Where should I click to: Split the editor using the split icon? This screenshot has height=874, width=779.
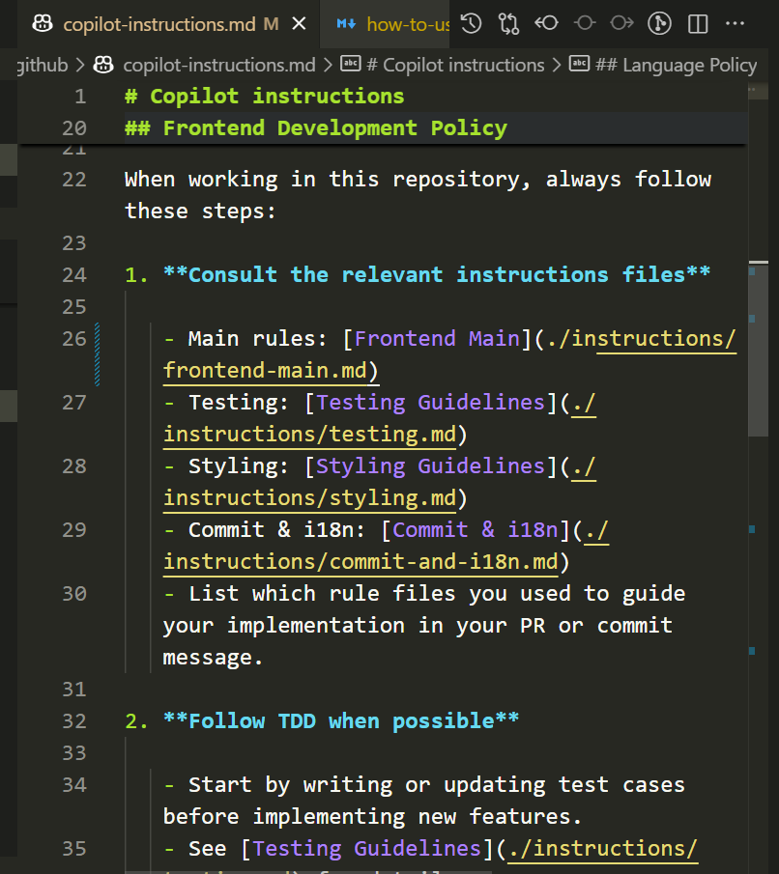697,24
